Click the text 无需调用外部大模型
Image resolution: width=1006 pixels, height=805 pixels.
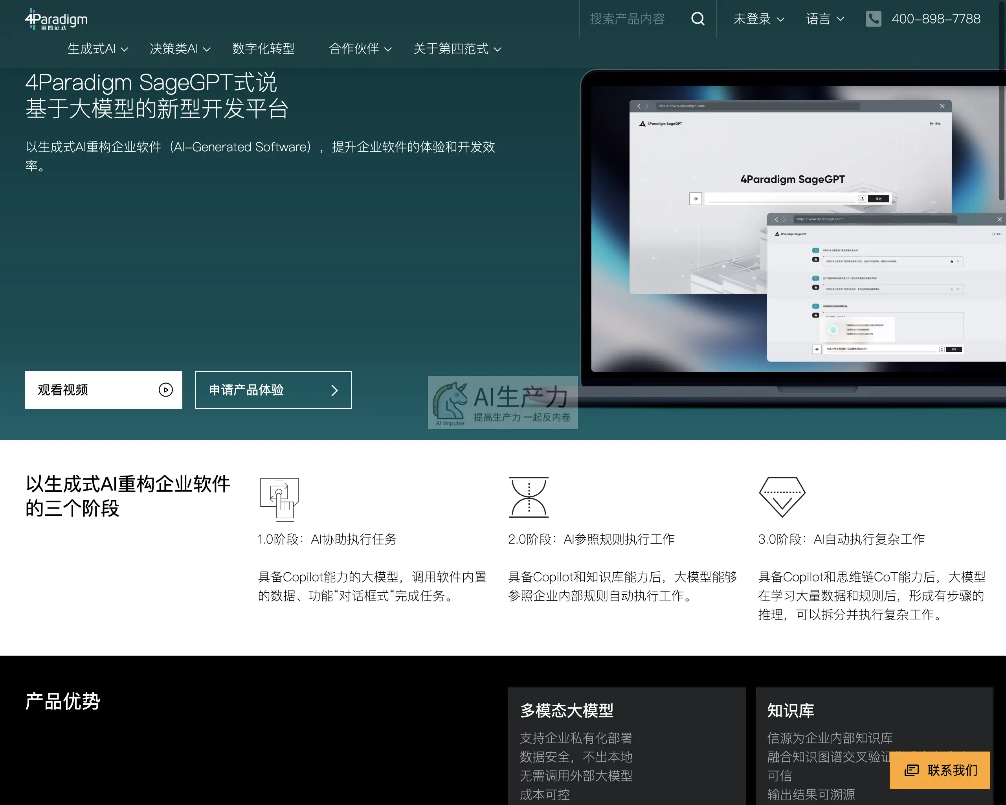click(576, 776)
